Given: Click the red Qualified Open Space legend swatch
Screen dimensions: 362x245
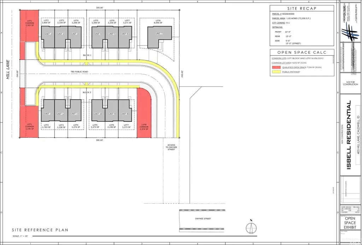Looking at the screenshot, I should point(276,67).
